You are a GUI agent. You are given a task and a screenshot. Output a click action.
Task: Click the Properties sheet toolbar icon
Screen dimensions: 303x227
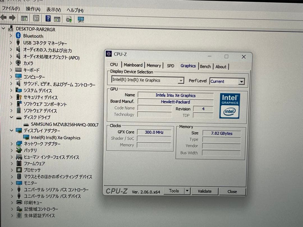[x=36, y=18]
